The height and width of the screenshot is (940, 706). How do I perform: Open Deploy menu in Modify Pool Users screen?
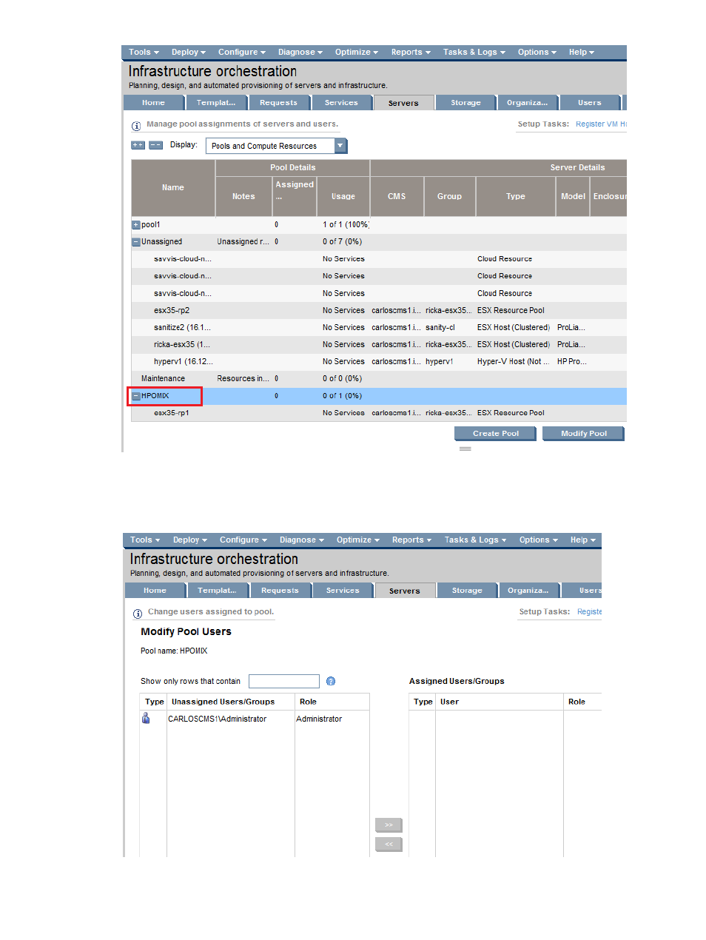pyautogui.click(x=190, y=540)
